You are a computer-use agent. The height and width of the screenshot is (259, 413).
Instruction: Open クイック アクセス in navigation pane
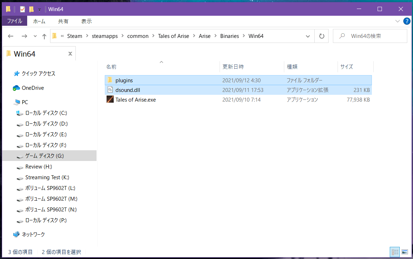(x=38, y=73)
